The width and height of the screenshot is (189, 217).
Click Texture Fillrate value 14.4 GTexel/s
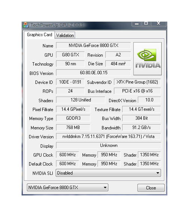142,109
